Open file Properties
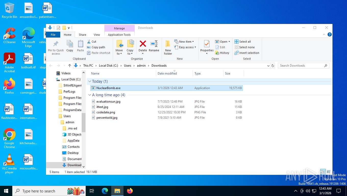 pos(207,47)
